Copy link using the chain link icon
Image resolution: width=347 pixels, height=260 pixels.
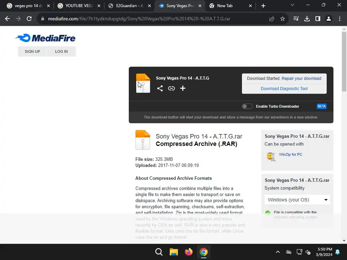click(x=171, y=88)
